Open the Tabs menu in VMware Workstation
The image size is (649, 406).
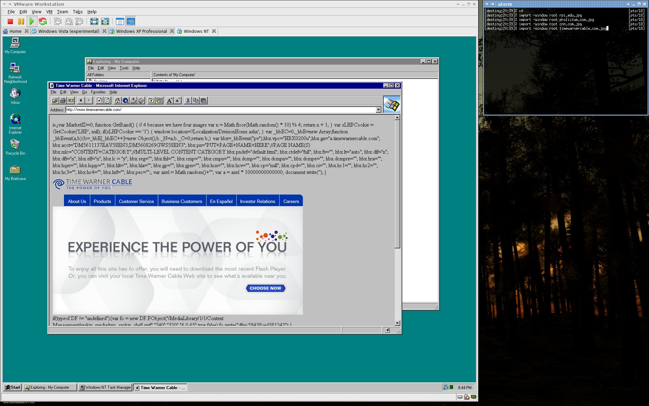click(78, 12)
